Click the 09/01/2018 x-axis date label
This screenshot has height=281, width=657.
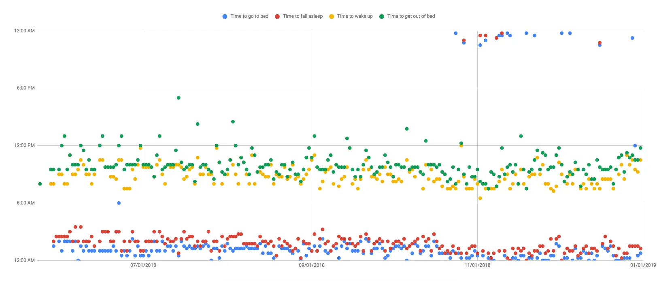[x=312, y=265]
